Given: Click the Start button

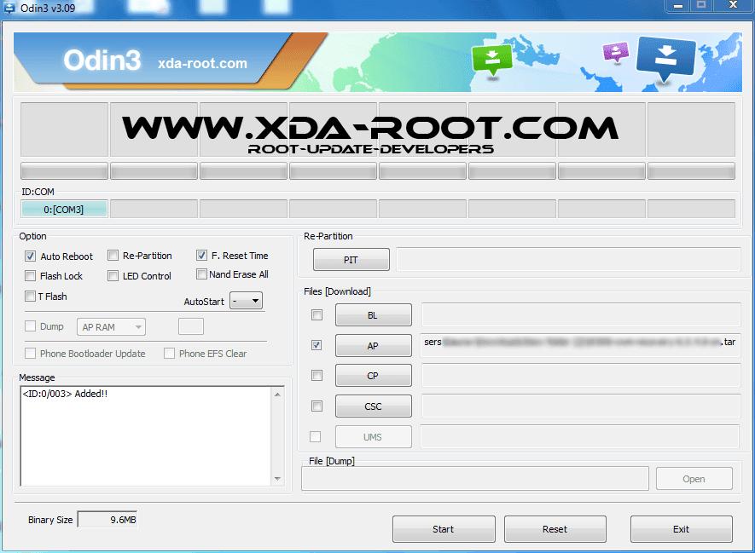Looking at the screenshot, I should tap(444, 529).
